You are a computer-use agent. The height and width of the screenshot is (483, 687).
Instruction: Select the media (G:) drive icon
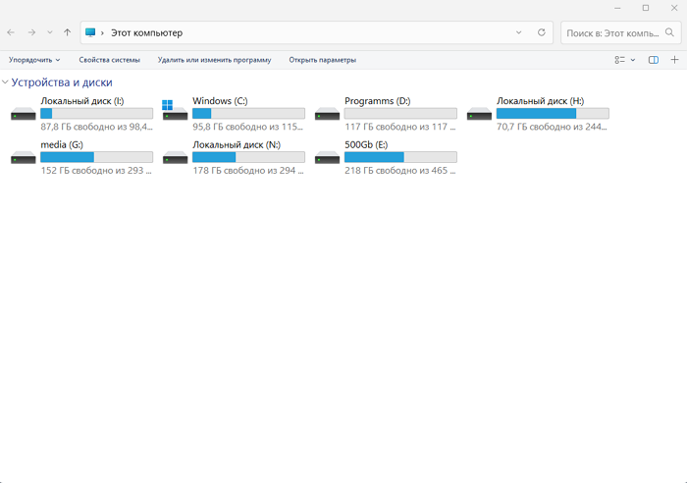click(x=23, y=157)
